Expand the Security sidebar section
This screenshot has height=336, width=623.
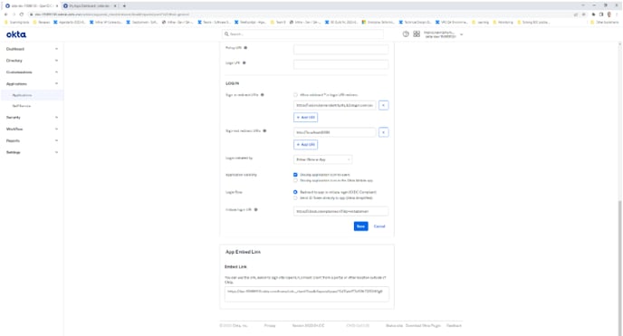pyautogui.click(x=32, y=117)
